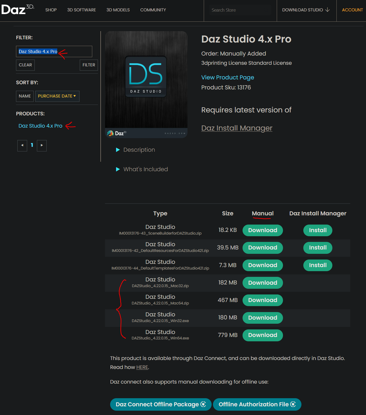This screenshot has height=415, width=366.
Task: Click the DAZStudio_4.22.0.15_Mac32.zip filename
Action: [x=160, y=286]
